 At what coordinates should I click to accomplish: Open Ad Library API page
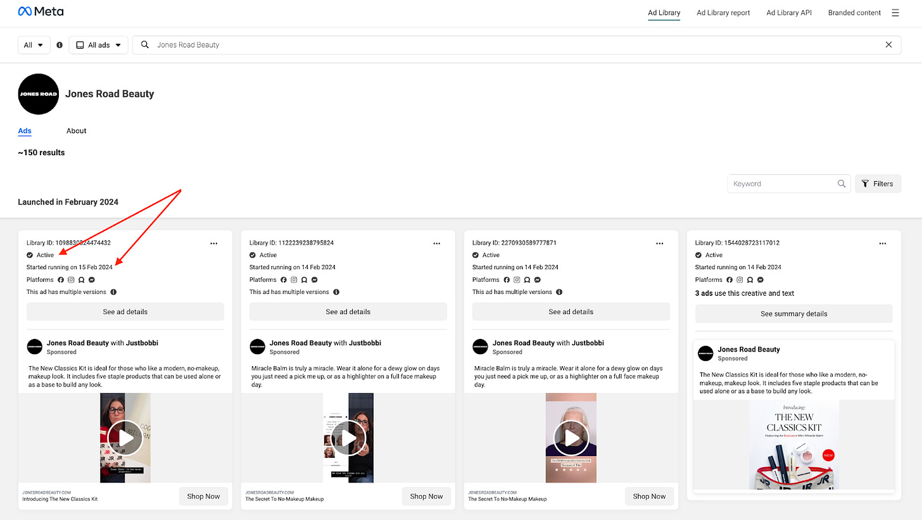tap(789, 13)
